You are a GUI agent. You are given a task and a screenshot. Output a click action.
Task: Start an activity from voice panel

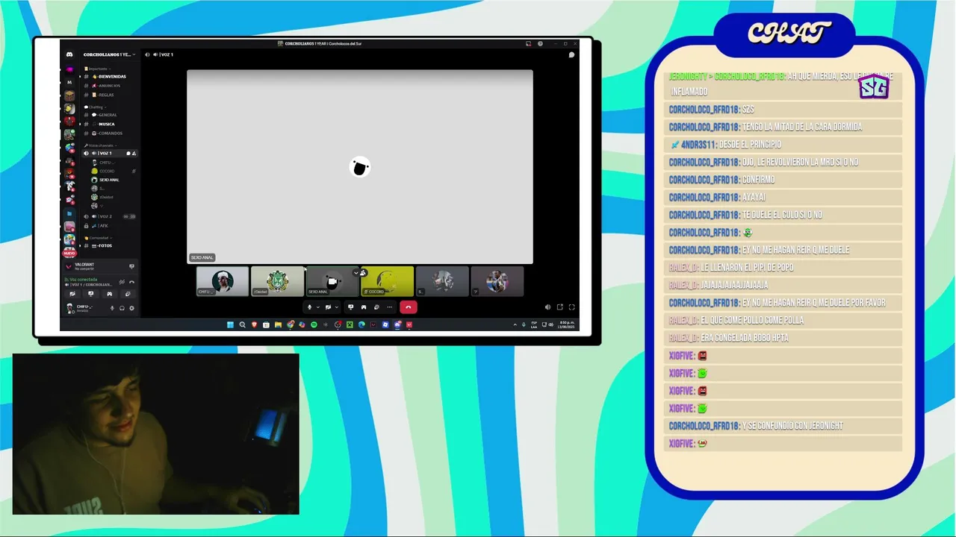click(x=110, y=294)
